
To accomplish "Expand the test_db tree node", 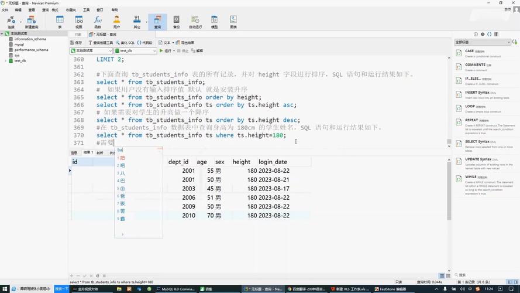I will point(6,61).
